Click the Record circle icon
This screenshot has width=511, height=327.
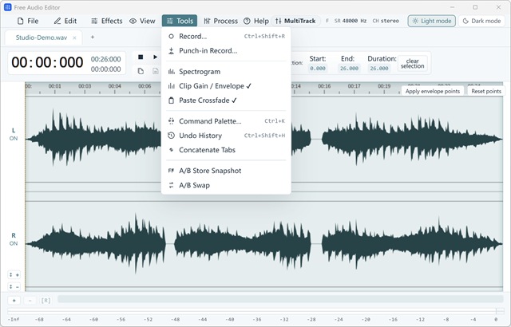171,37
